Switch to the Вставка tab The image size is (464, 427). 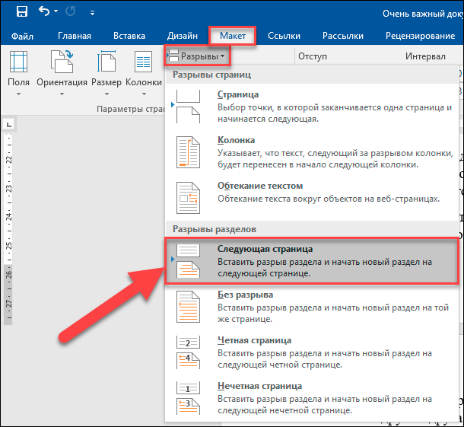(x=129, y=36)
